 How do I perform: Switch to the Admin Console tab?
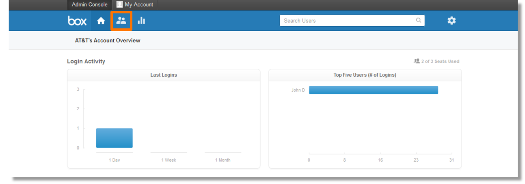coord(90,5)
